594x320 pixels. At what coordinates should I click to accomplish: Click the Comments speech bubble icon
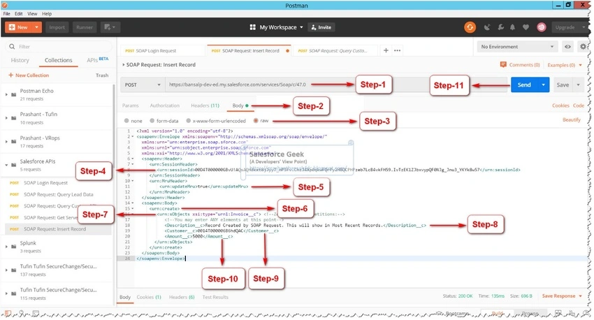click(x=503, y=65)
